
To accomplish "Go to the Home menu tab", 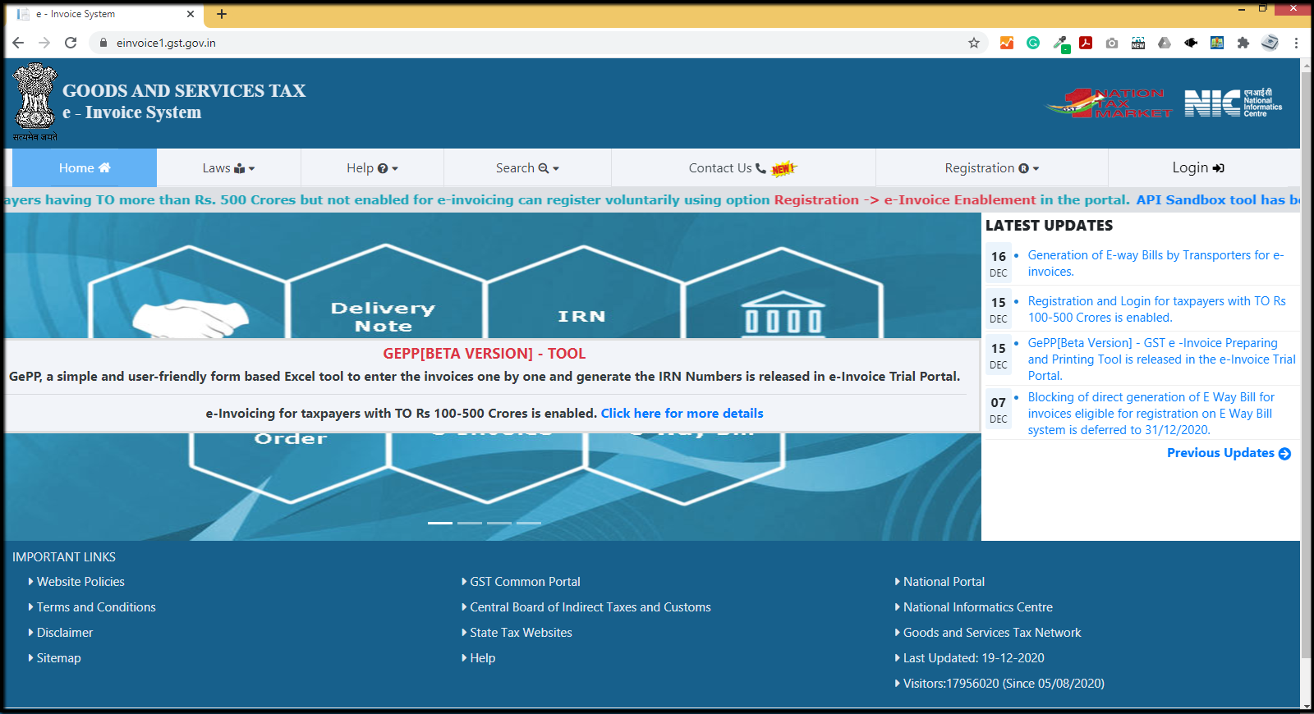I will point(85,167).
